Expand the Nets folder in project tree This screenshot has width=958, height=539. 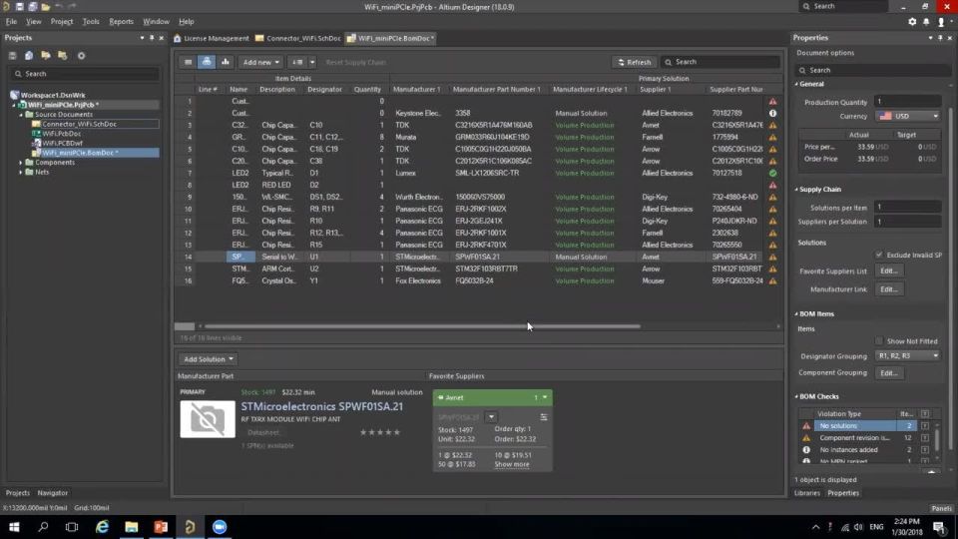click(21, 173)
